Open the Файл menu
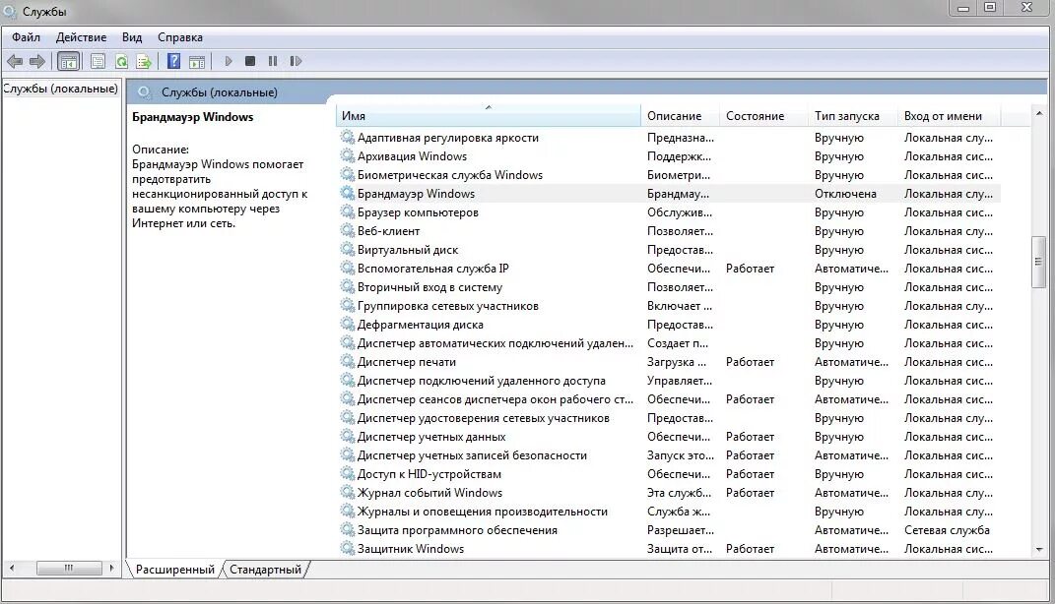Viewport: 1055px width, 604px height. pos(26,37)
